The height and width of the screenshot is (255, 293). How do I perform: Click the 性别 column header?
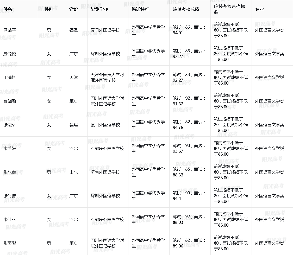pyautogui.click(x=49, y=9)
